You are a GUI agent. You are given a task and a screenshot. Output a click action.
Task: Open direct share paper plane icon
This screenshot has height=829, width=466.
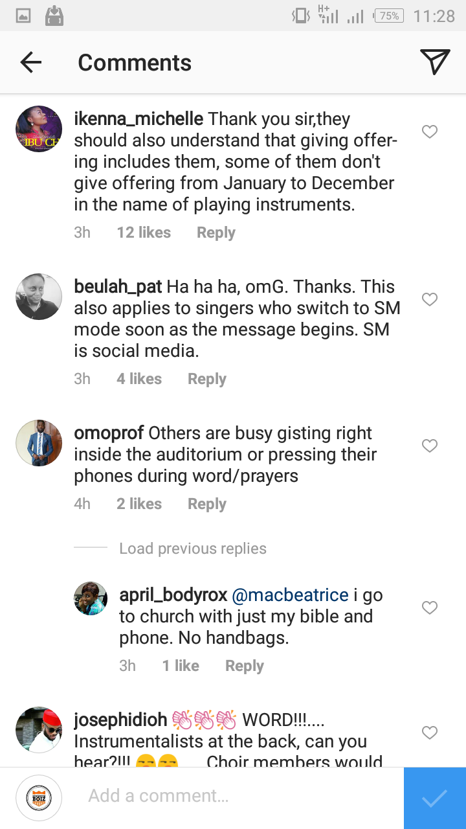[x=435, y=62]
